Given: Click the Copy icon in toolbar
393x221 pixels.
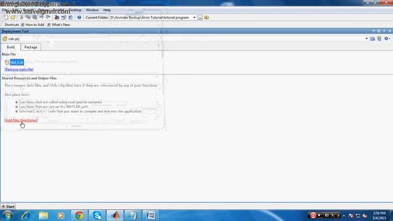Looking at the screenshot, I should [28, 17].
